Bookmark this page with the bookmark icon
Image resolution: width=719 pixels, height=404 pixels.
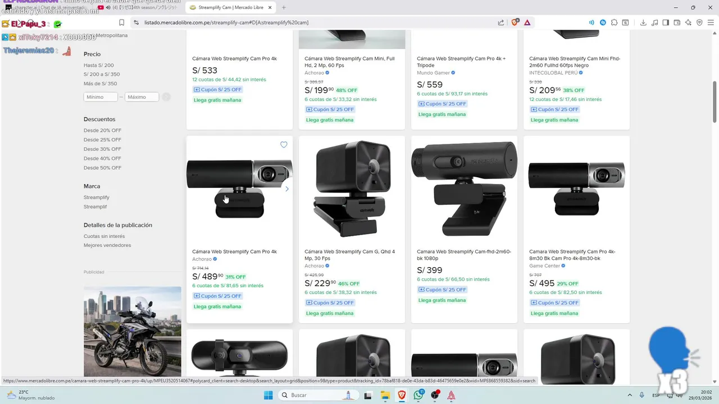(121, 22)
